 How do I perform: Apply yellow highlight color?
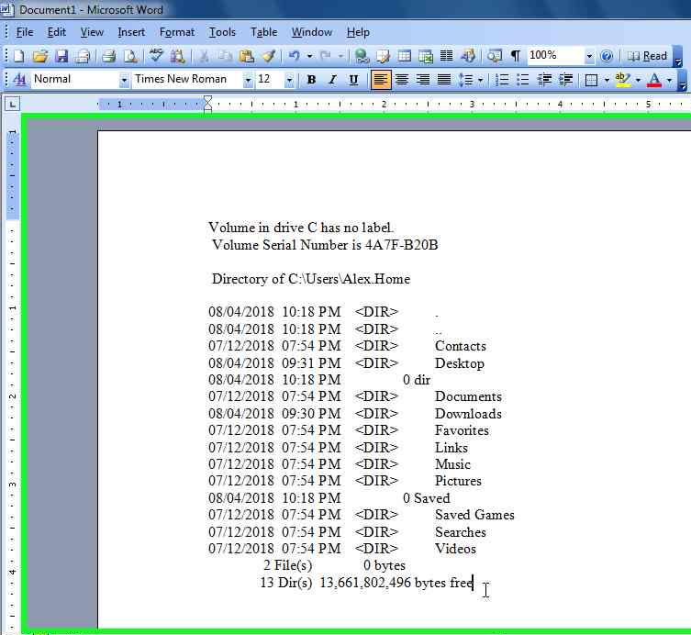coord(623,80)
